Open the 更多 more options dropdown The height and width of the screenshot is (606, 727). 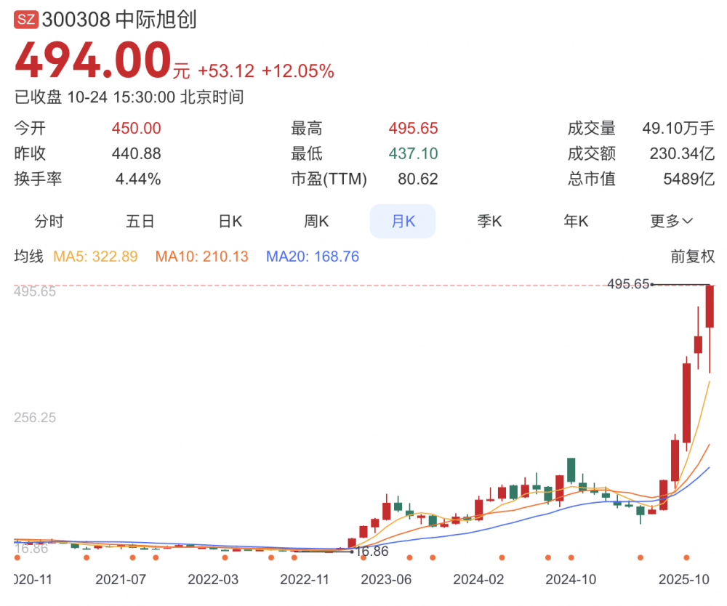point(670,221)
